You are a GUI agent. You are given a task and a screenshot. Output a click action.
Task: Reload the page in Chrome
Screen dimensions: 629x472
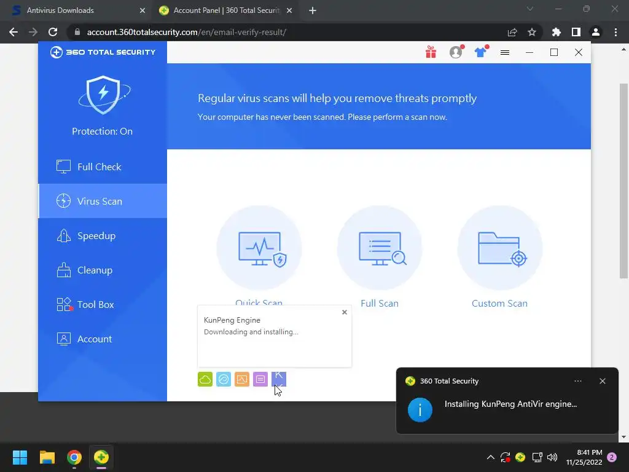pyautogui.click(x=53, y=32)
